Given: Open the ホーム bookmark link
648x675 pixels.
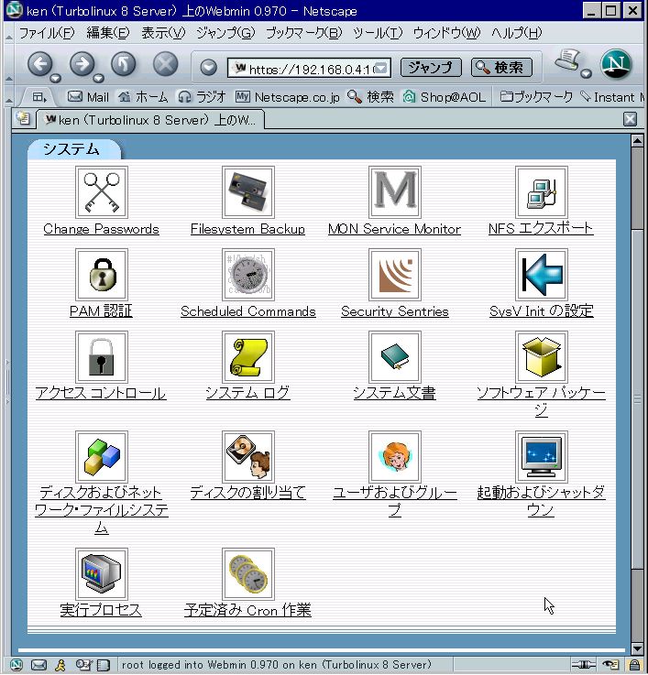Looking at the screenshot, I should pos(144,97).
